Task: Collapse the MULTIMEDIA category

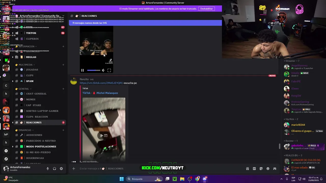Action: 25,65
